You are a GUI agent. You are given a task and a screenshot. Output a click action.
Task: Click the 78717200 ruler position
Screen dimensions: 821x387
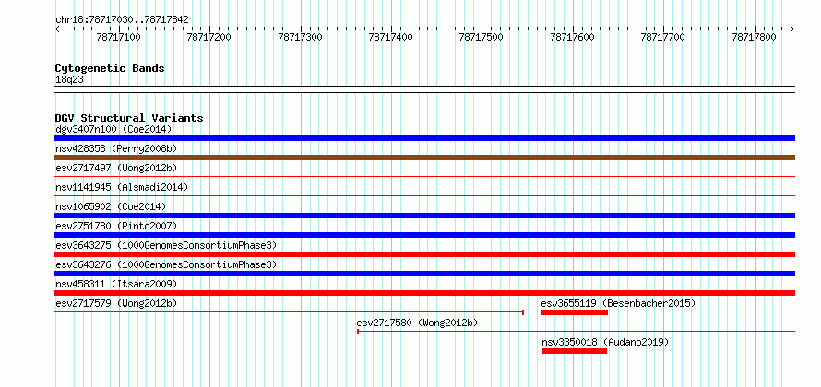(209, 37)
